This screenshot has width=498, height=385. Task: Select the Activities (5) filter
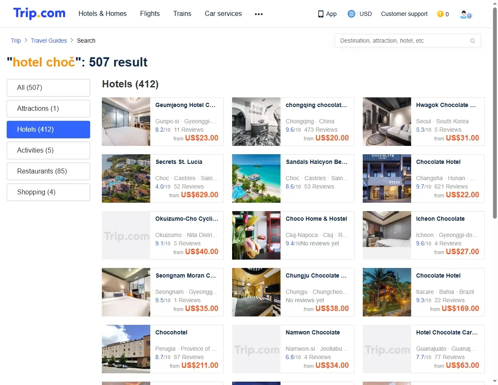point(48,150)
